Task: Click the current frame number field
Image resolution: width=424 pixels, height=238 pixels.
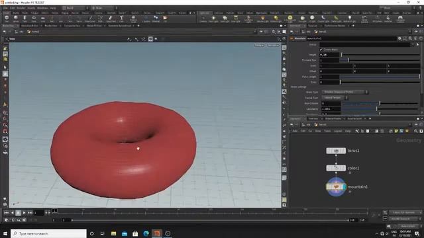Action: (38, 213)
